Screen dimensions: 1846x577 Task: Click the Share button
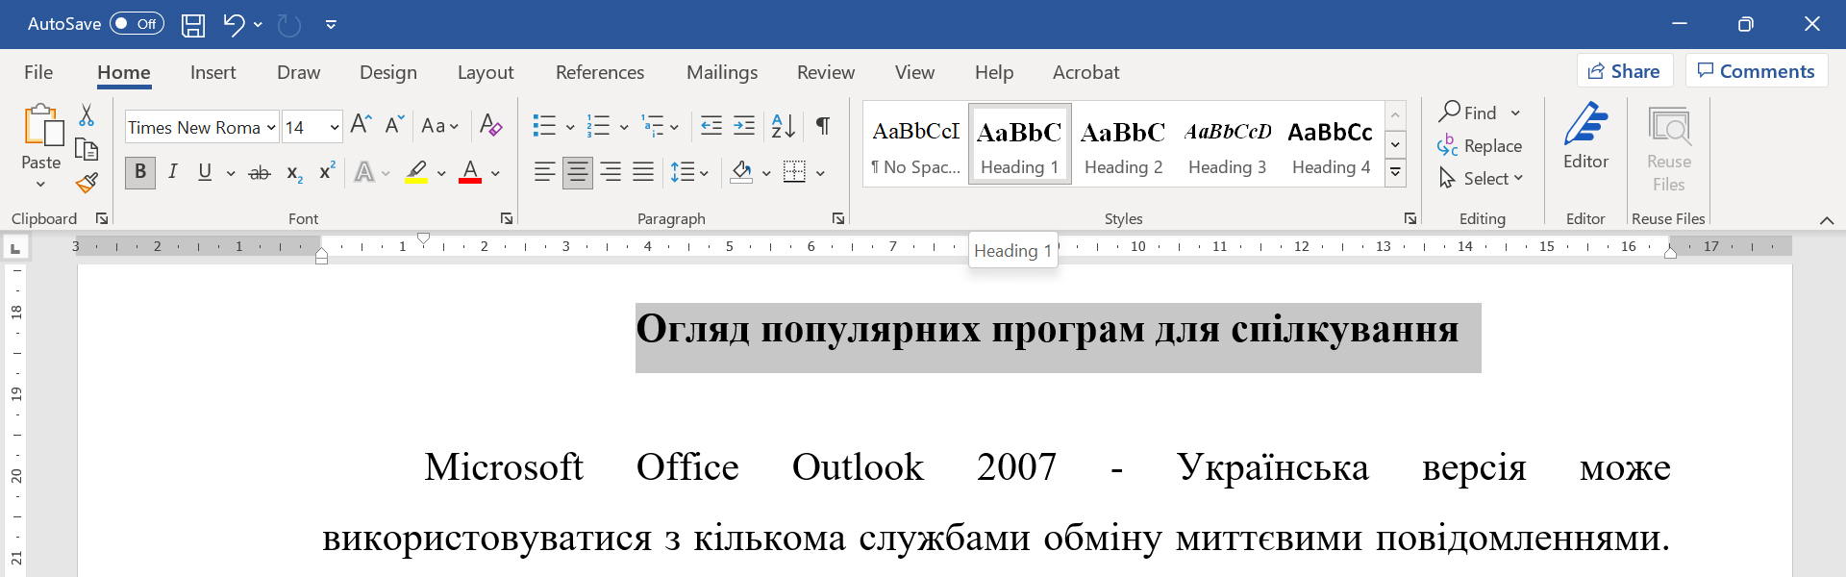pos(1625,71)
